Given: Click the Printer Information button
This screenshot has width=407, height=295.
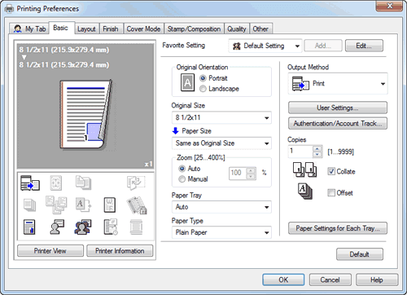Looking at the screenshot, I should click(x=120, y=251).
